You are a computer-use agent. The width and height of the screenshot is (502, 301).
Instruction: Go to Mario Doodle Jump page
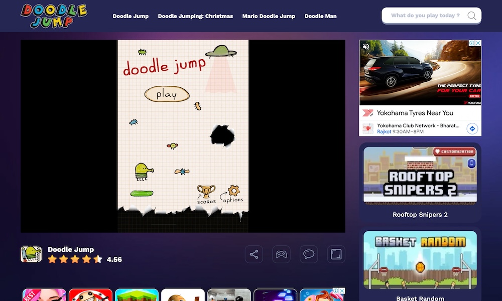point(269,16)
